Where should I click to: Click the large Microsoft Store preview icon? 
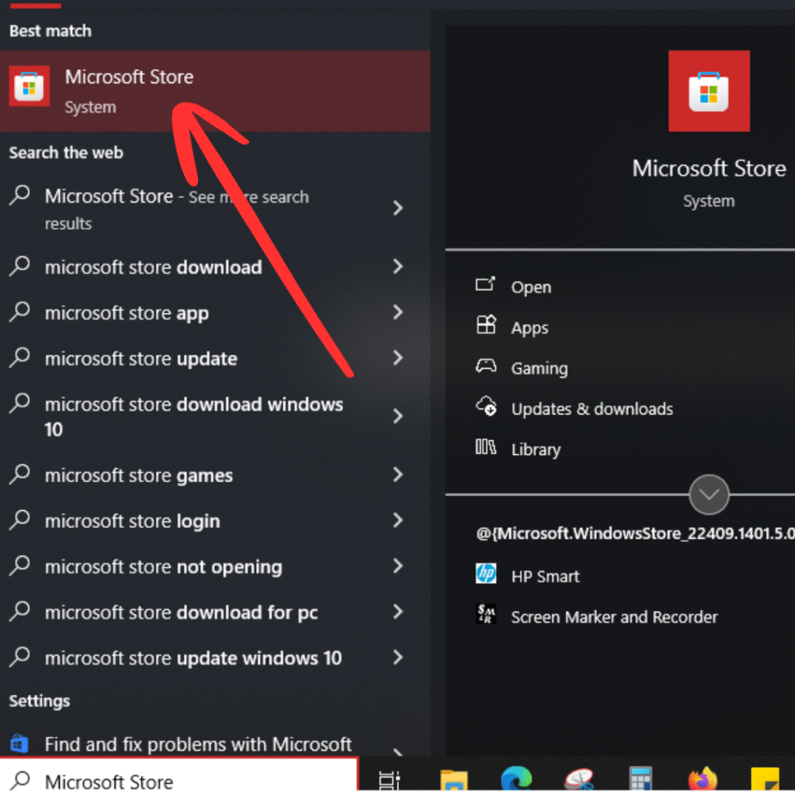(x=709, y=92)
